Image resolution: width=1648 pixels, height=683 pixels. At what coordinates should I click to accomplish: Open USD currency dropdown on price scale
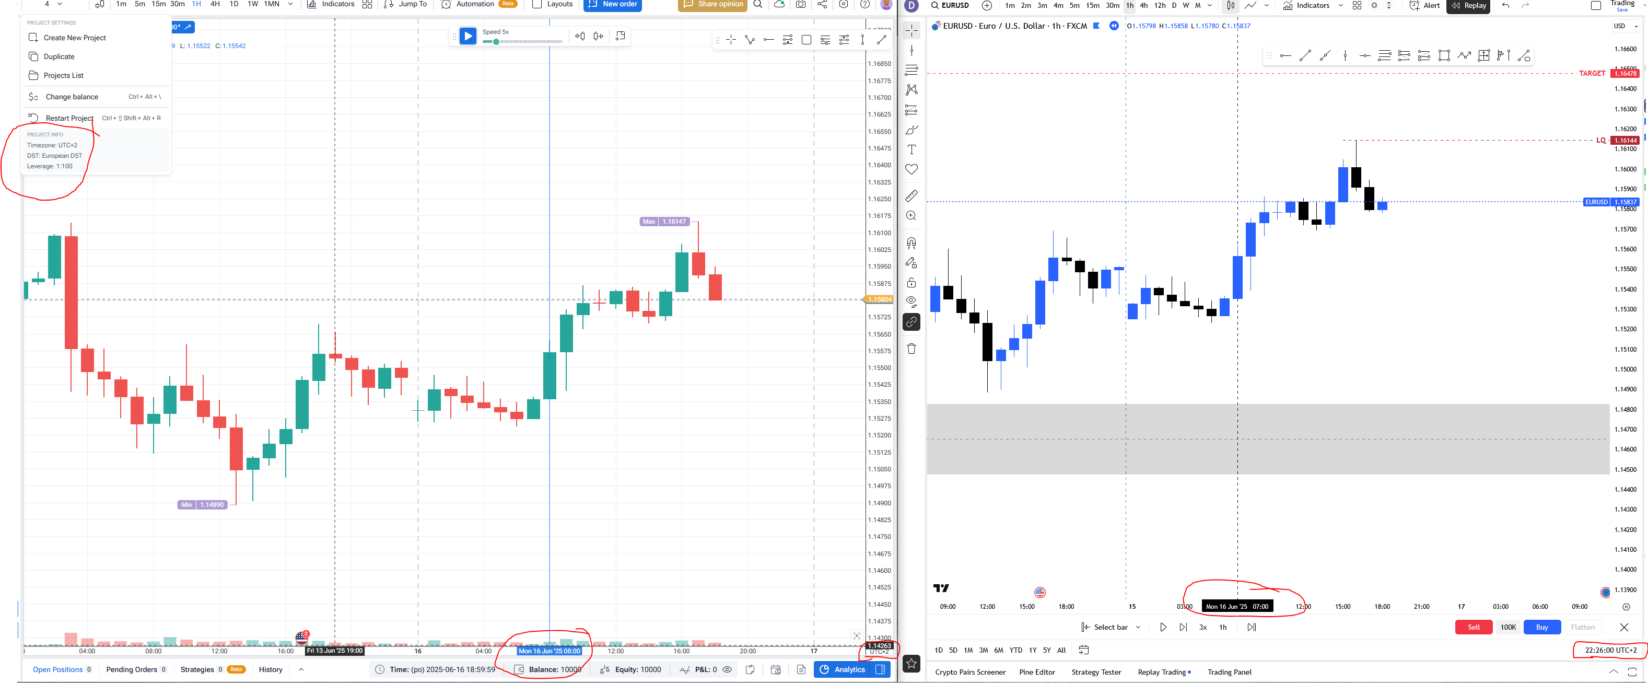(x=1626, y=26)
